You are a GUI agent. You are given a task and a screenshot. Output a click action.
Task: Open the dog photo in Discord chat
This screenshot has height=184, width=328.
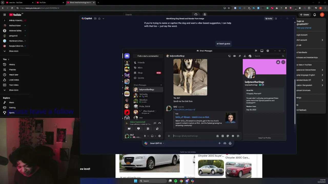tap(190, 77)
